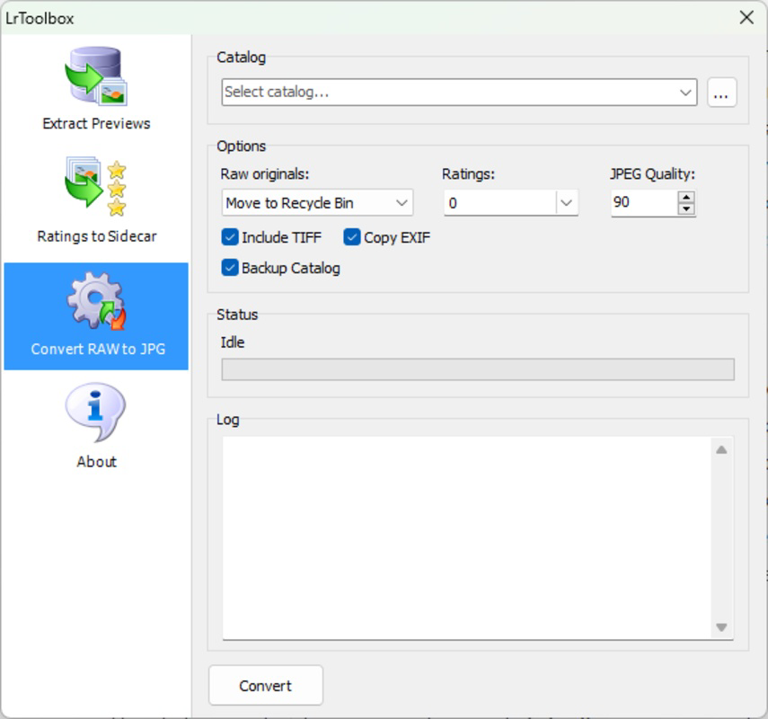This screenshot has width=768, height=719.
Task: Open the Raw originals dropdown
Action: 317,202
